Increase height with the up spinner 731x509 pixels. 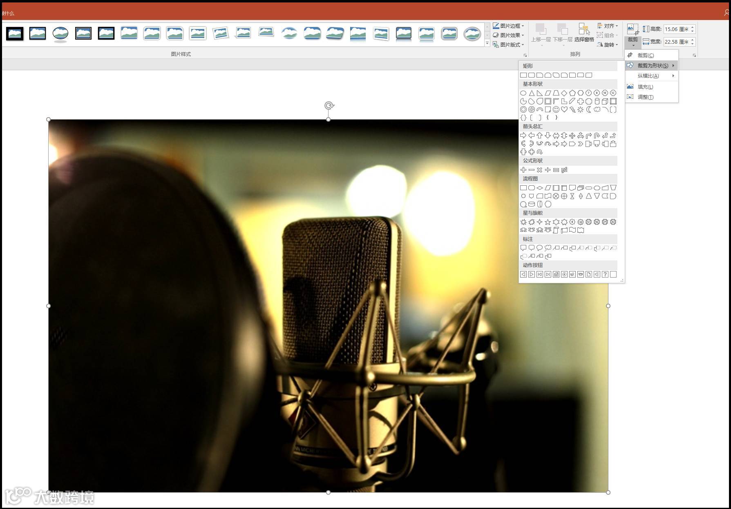pos(693,27)
